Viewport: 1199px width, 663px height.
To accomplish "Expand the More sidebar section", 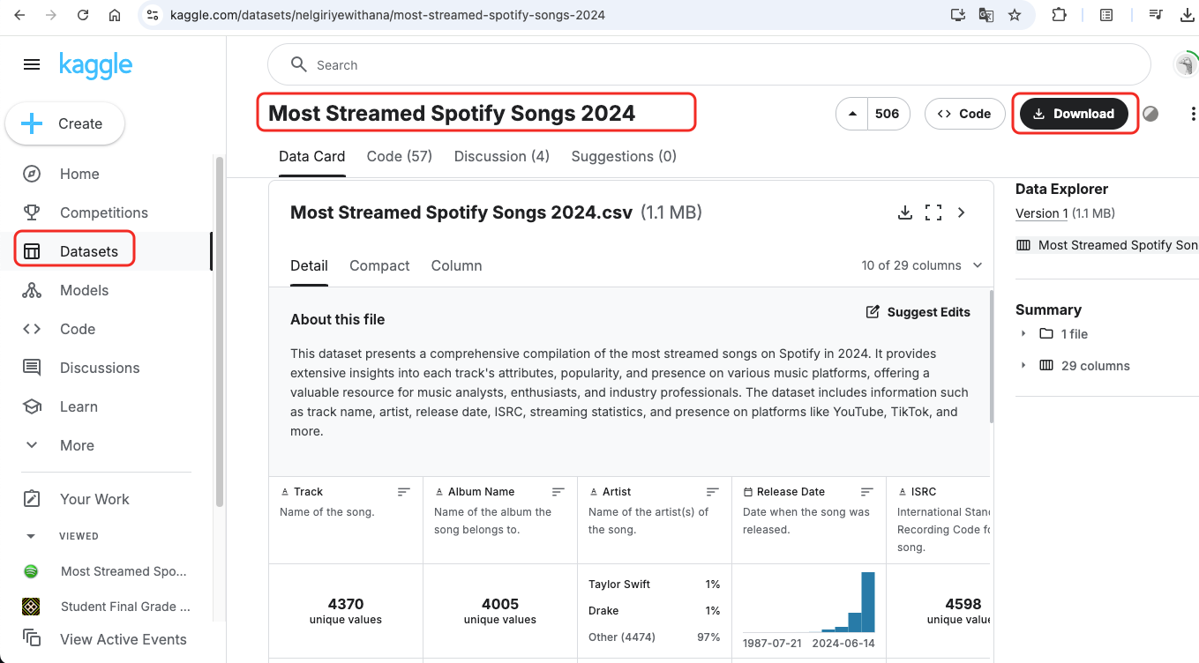I will [x=77, y=445].
